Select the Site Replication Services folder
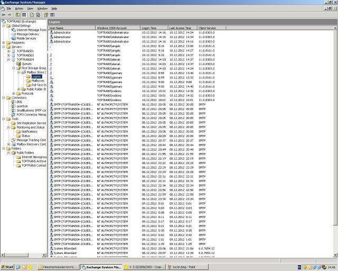The image size is (338, 271). click(32, 123)
